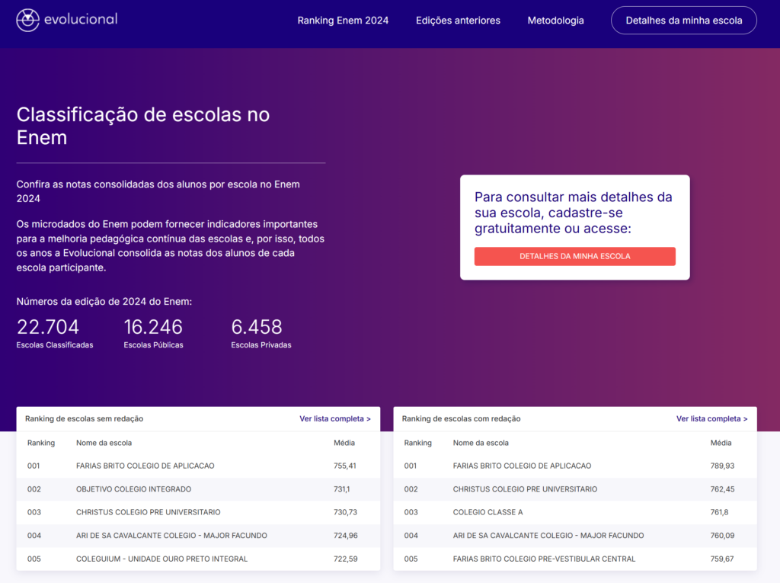
Task: Select '16.246' Escolas Públicas number
Action: pyautogui.click(x=153, y=327)
